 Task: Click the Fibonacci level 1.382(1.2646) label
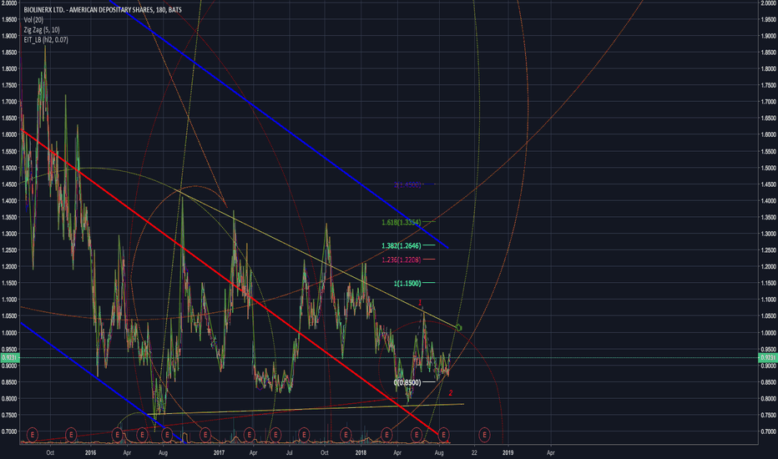coord(402,245)
